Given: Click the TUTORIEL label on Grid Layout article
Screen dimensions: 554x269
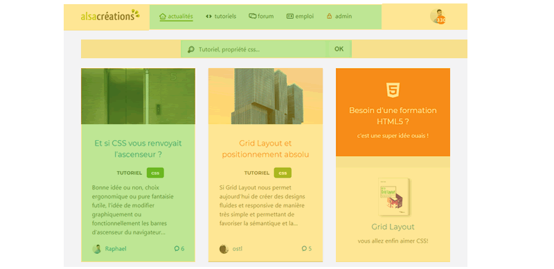Looking at the screenshot, I should (257, 173).
